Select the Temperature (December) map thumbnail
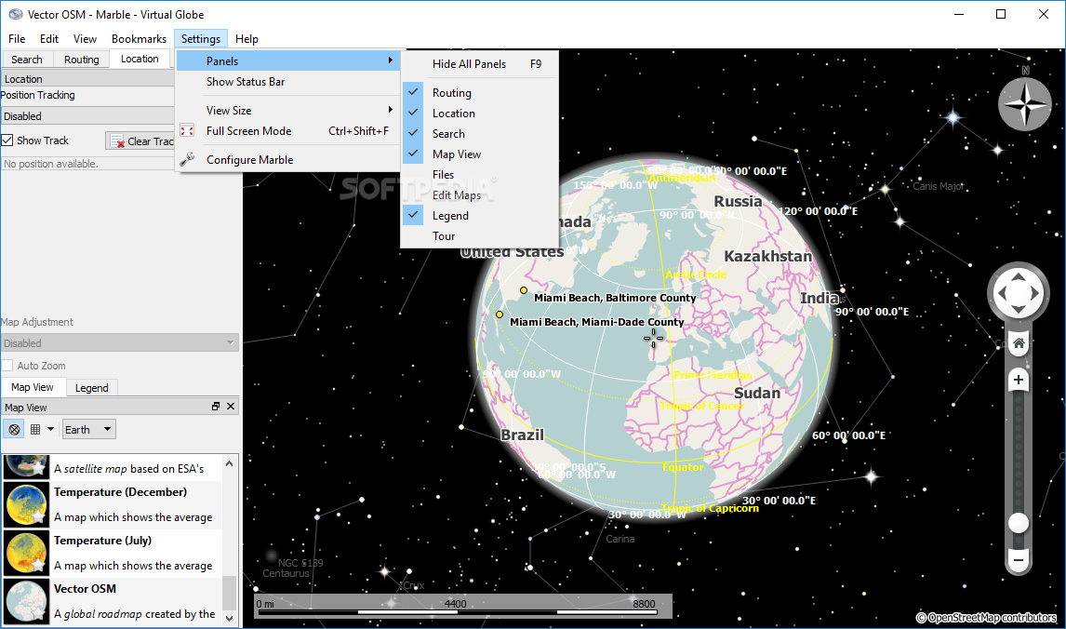This screenshot has height=629, width=1066. 27,504
